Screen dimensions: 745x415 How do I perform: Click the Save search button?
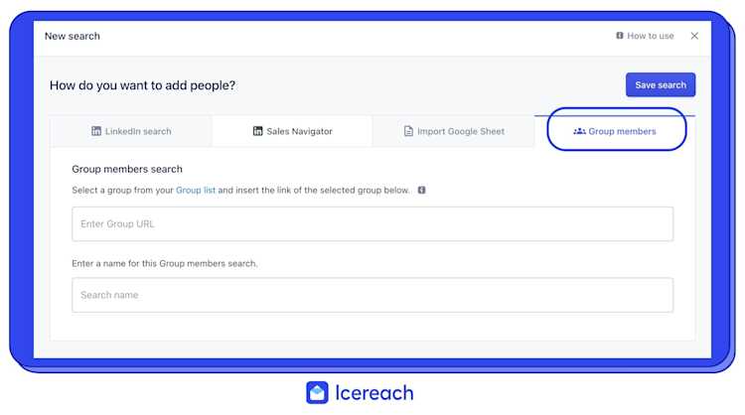pos(661,85)
